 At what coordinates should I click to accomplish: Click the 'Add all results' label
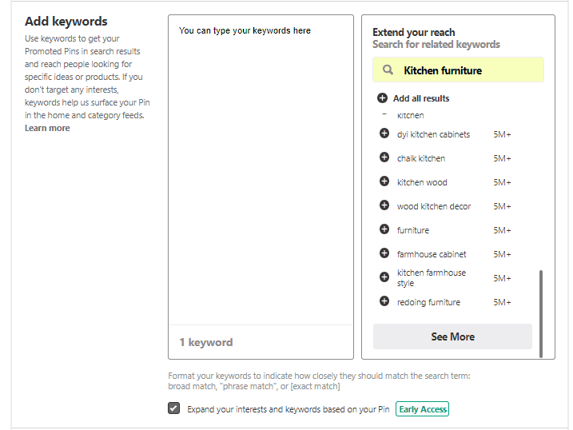(421, 98)
